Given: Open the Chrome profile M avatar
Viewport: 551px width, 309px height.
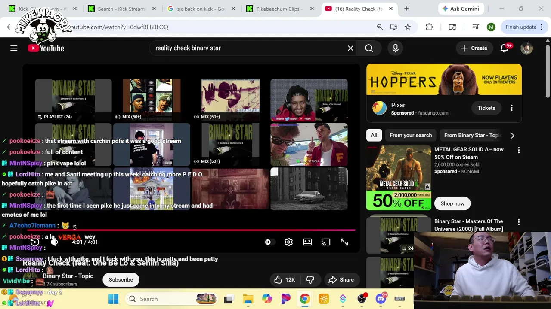Looking at the screenshot, I should coord(491,27).
